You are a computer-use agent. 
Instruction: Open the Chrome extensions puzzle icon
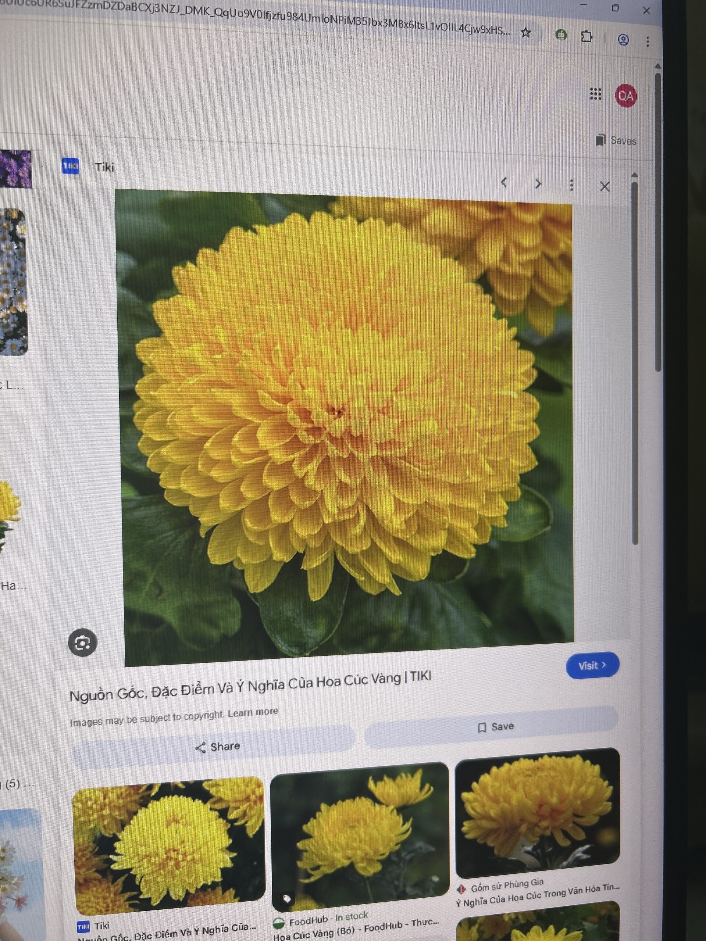(x=586, y=37)
